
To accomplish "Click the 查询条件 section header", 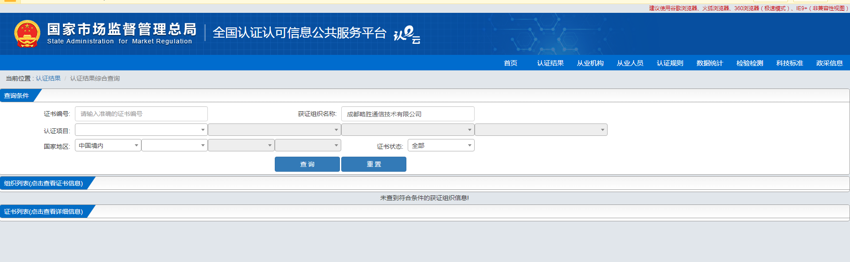I will [17, 96].
